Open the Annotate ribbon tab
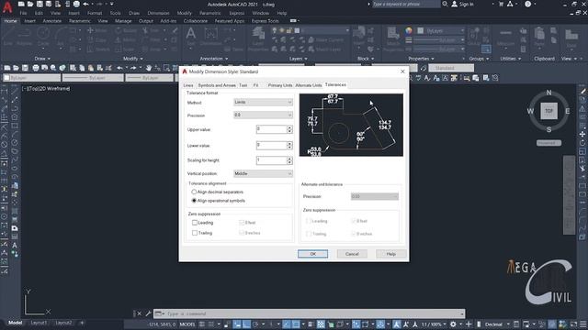The height and width of the screenshot is (330, 588). tap(51, 21)
